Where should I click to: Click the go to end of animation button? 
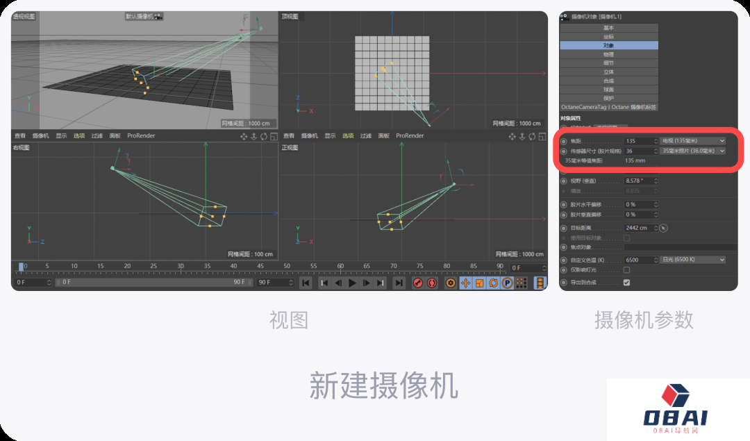click(399, 283)
